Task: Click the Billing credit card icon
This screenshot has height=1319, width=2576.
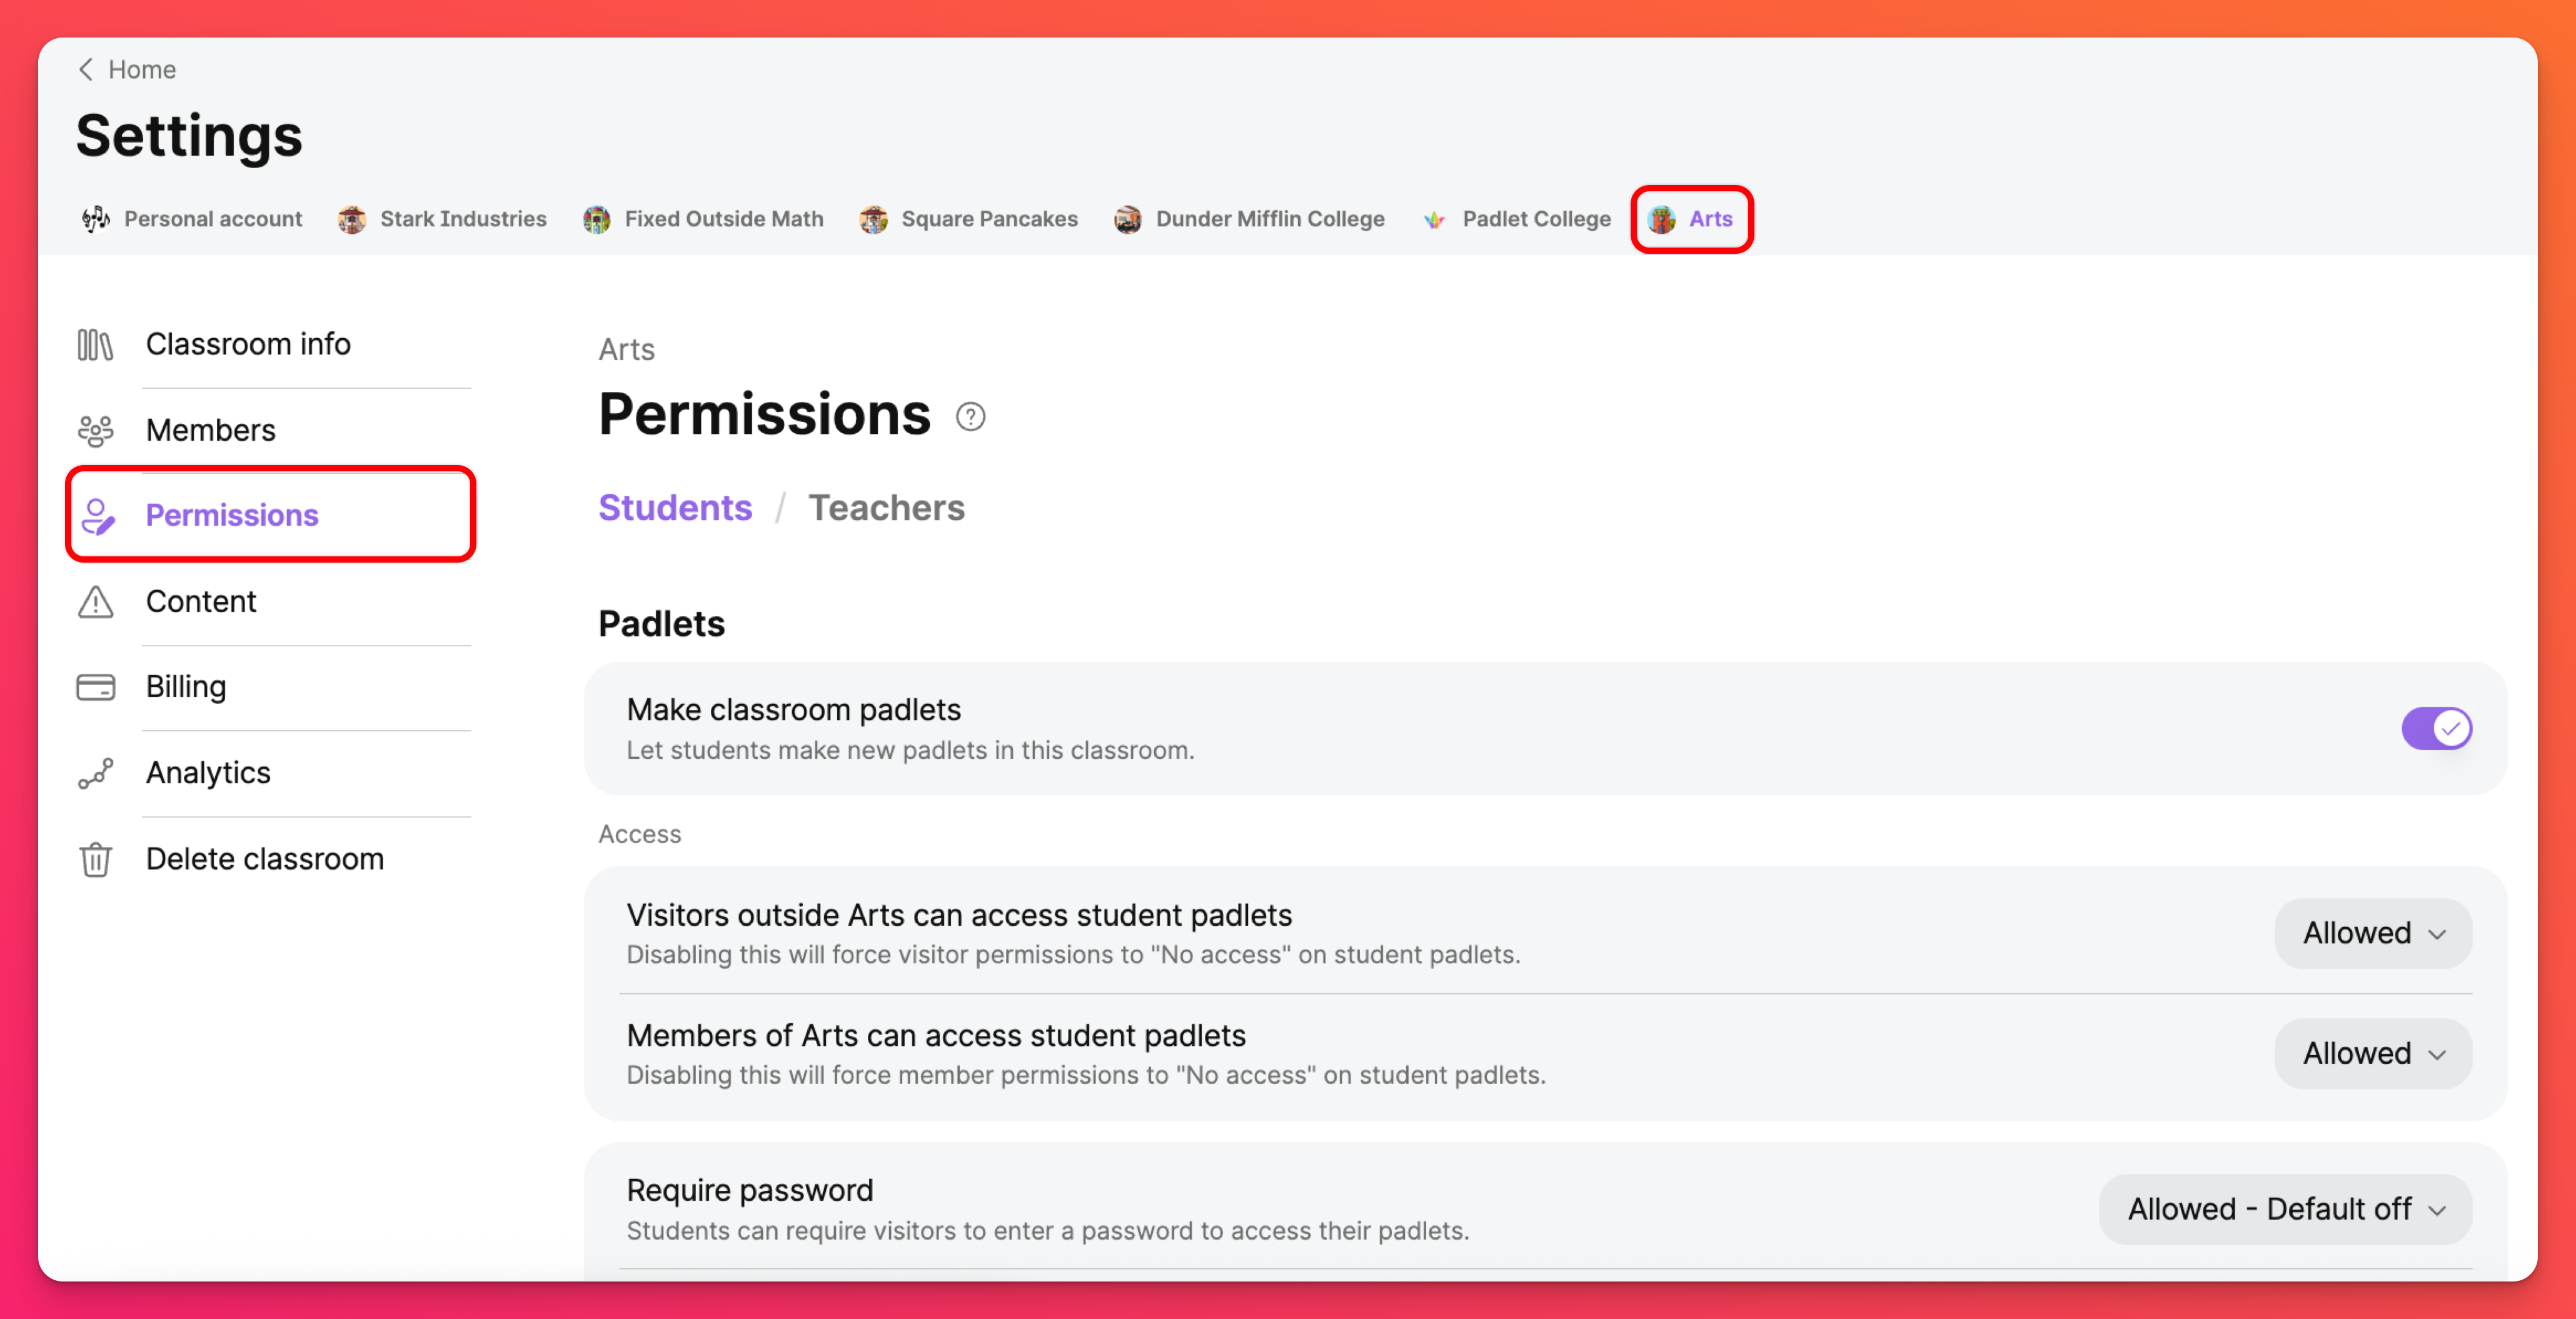Action: 95,688
